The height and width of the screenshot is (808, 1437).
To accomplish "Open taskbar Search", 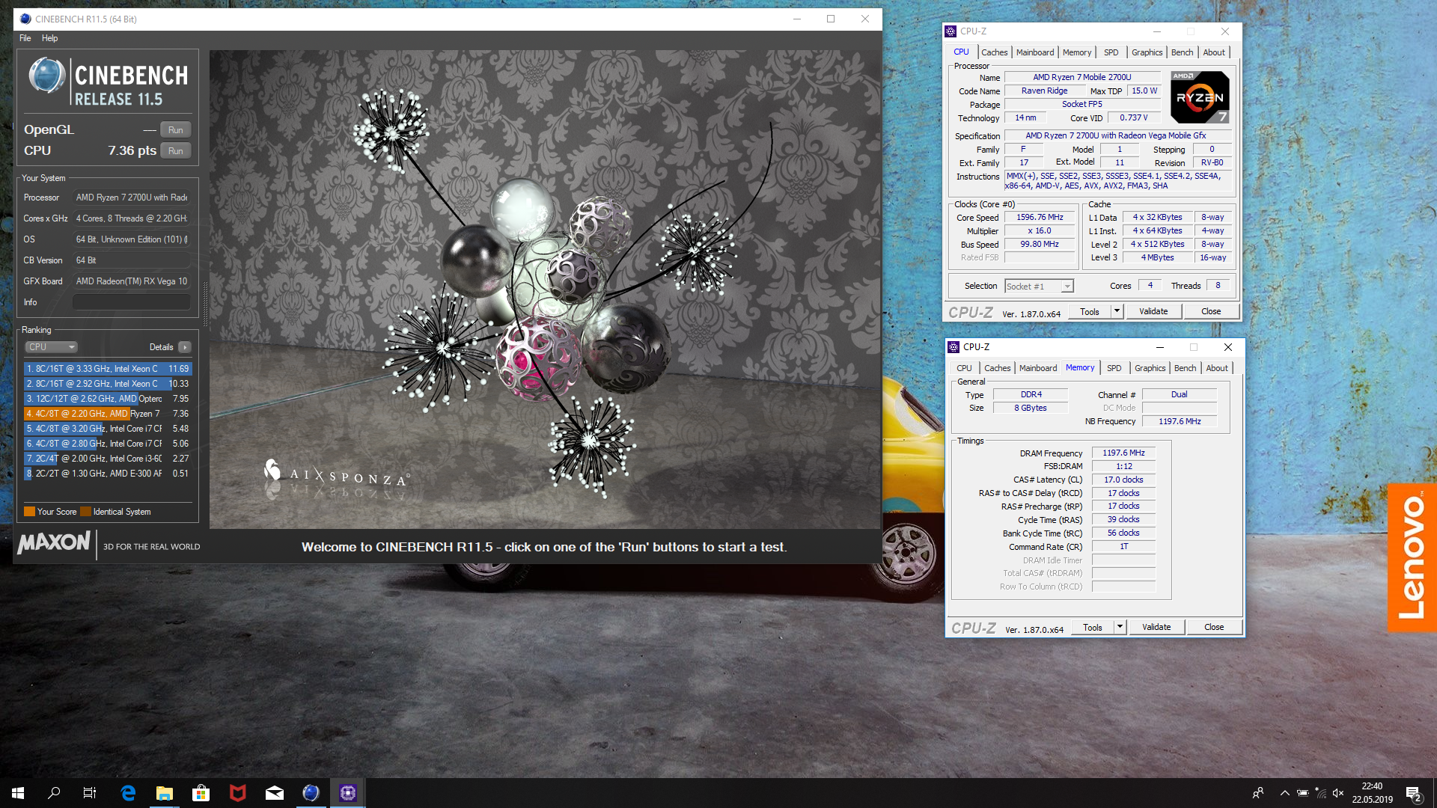I will tap(54, 793).
